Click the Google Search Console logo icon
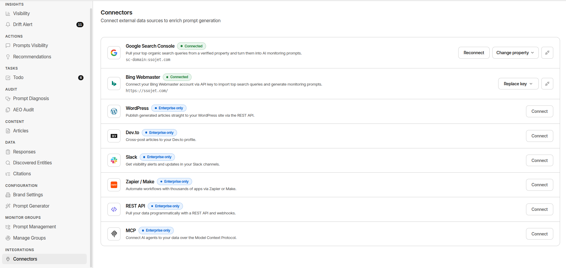 (x=114, y=53)
